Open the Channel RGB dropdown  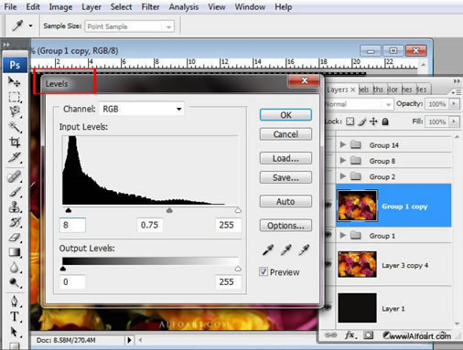142,109
